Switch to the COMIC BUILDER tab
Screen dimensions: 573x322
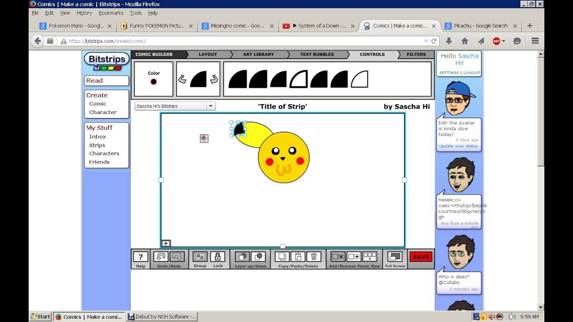(x=154, y=55)
